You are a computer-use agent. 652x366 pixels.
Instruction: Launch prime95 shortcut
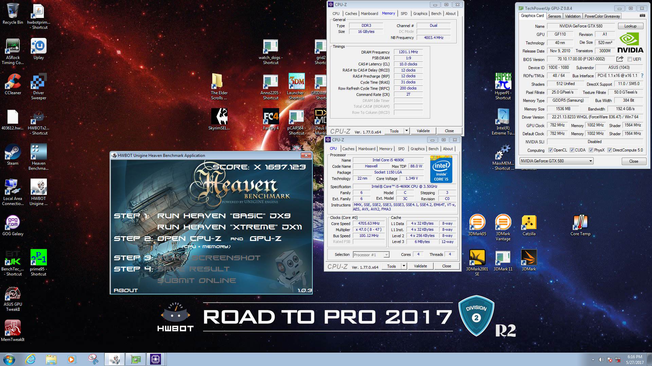point(38,263)
